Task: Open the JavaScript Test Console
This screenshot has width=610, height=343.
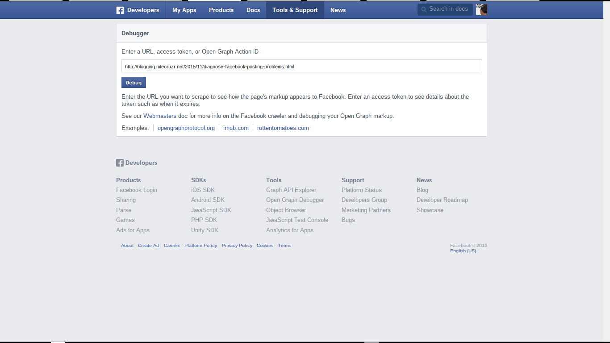Action: pos(297,220)
